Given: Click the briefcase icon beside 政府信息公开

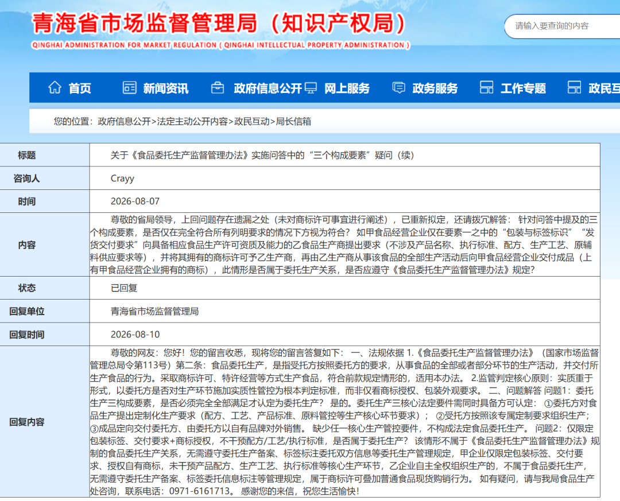Looking at the screenshot, I should pos(217,87).
